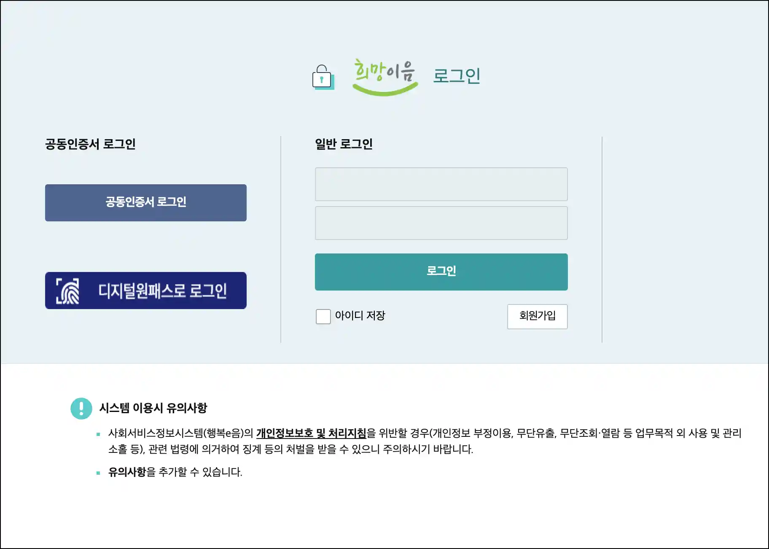Click the second notice bullet marker
The width and height of the screenshot is (769, 549).
(x=98, y=473)
